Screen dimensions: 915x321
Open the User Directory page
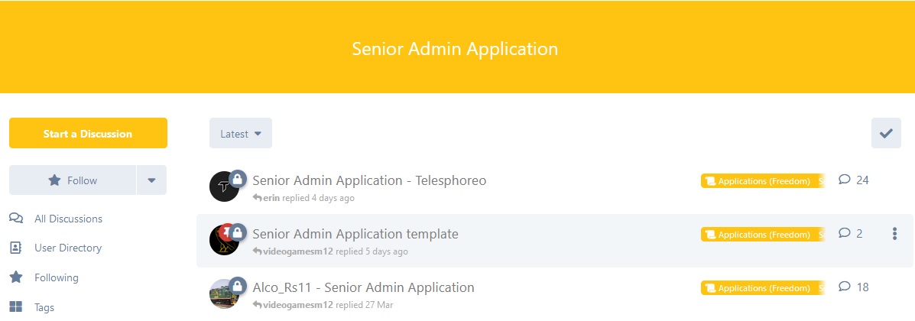coord(68,248)
